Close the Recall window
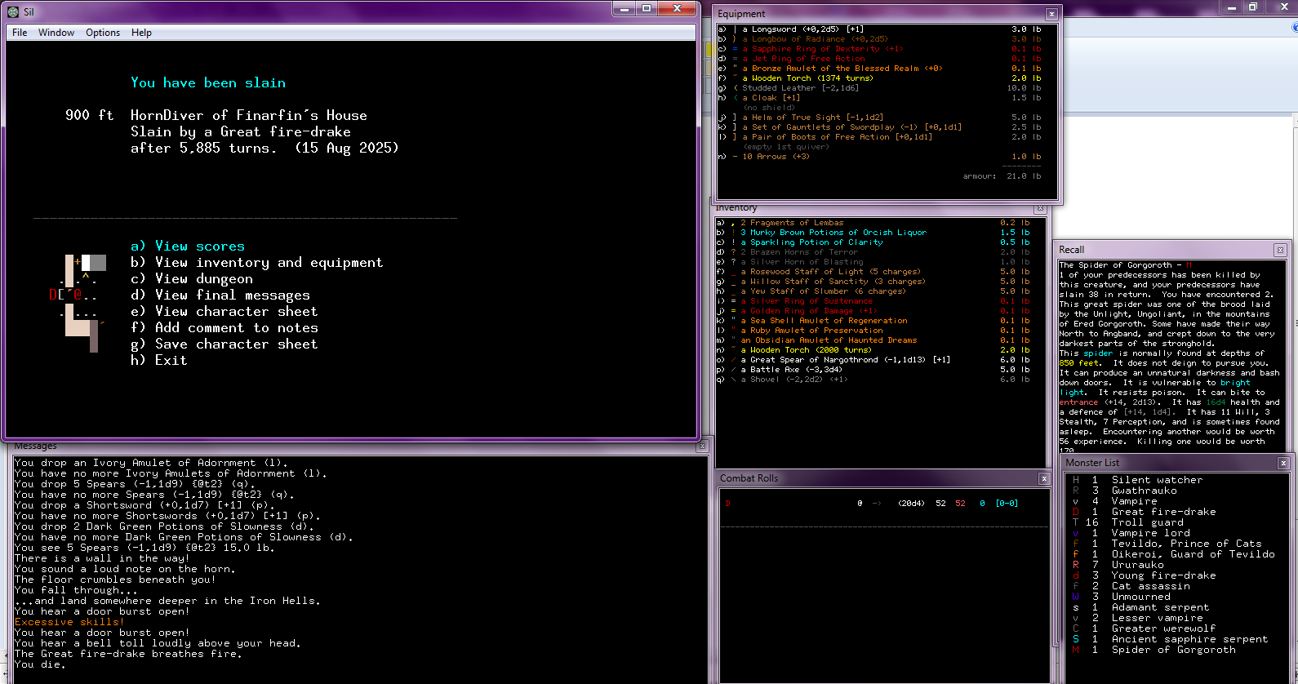Image resolution: width=1298 pixels, height=684 pixels. click(1280, 250)
